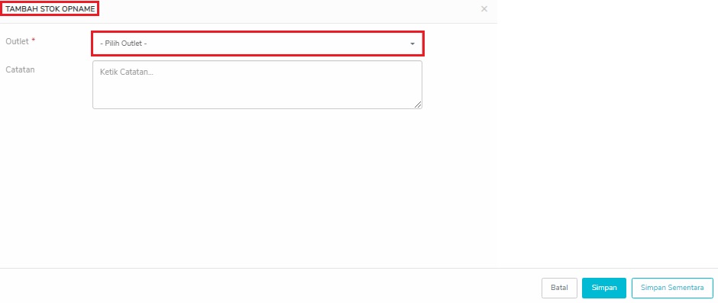Click the red required asterisk beside Outlet
This screenshot has height=303, width=718.
pyautogui.click(x=34, y=40)
